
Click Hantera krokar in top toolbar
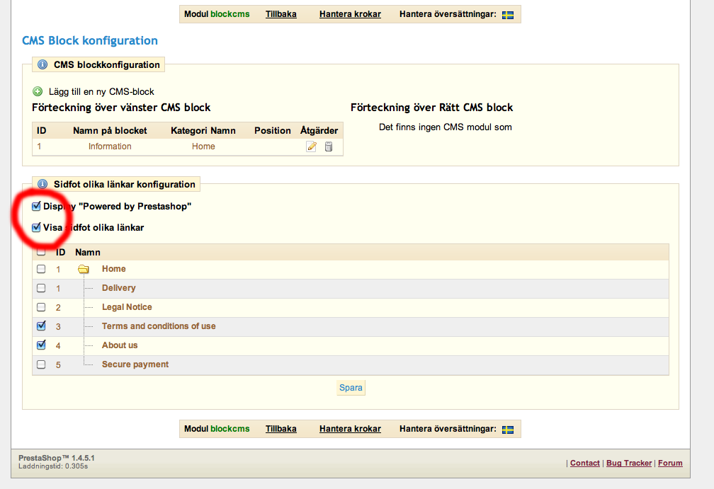[350, 14]
